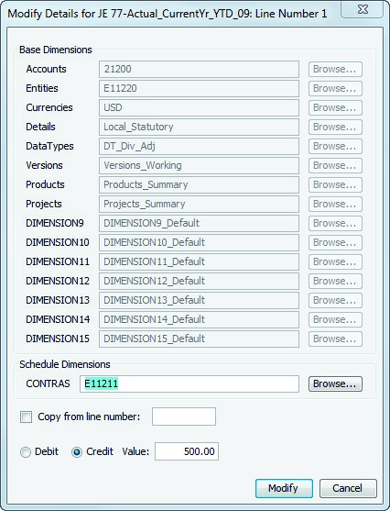Click the Projects label
390x511 pixels.
click(44, 204)
